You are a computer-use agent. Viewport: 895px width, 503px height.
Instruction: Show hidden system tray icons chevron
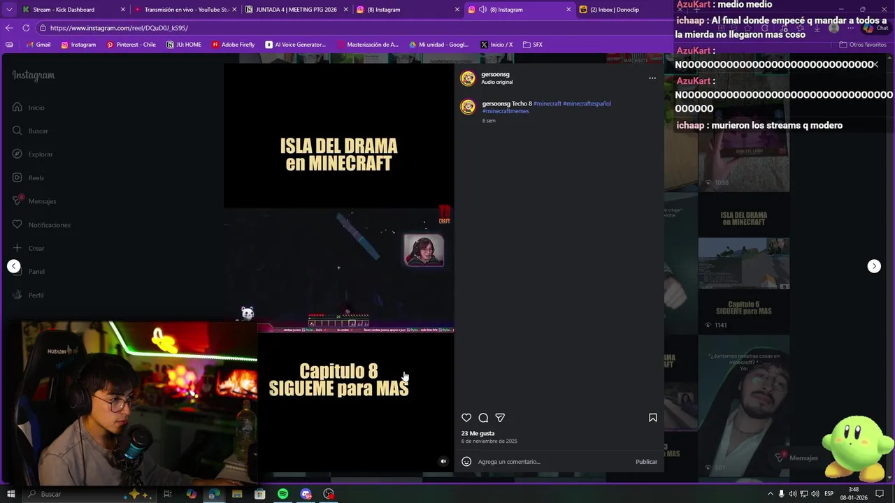pos(771,494)
